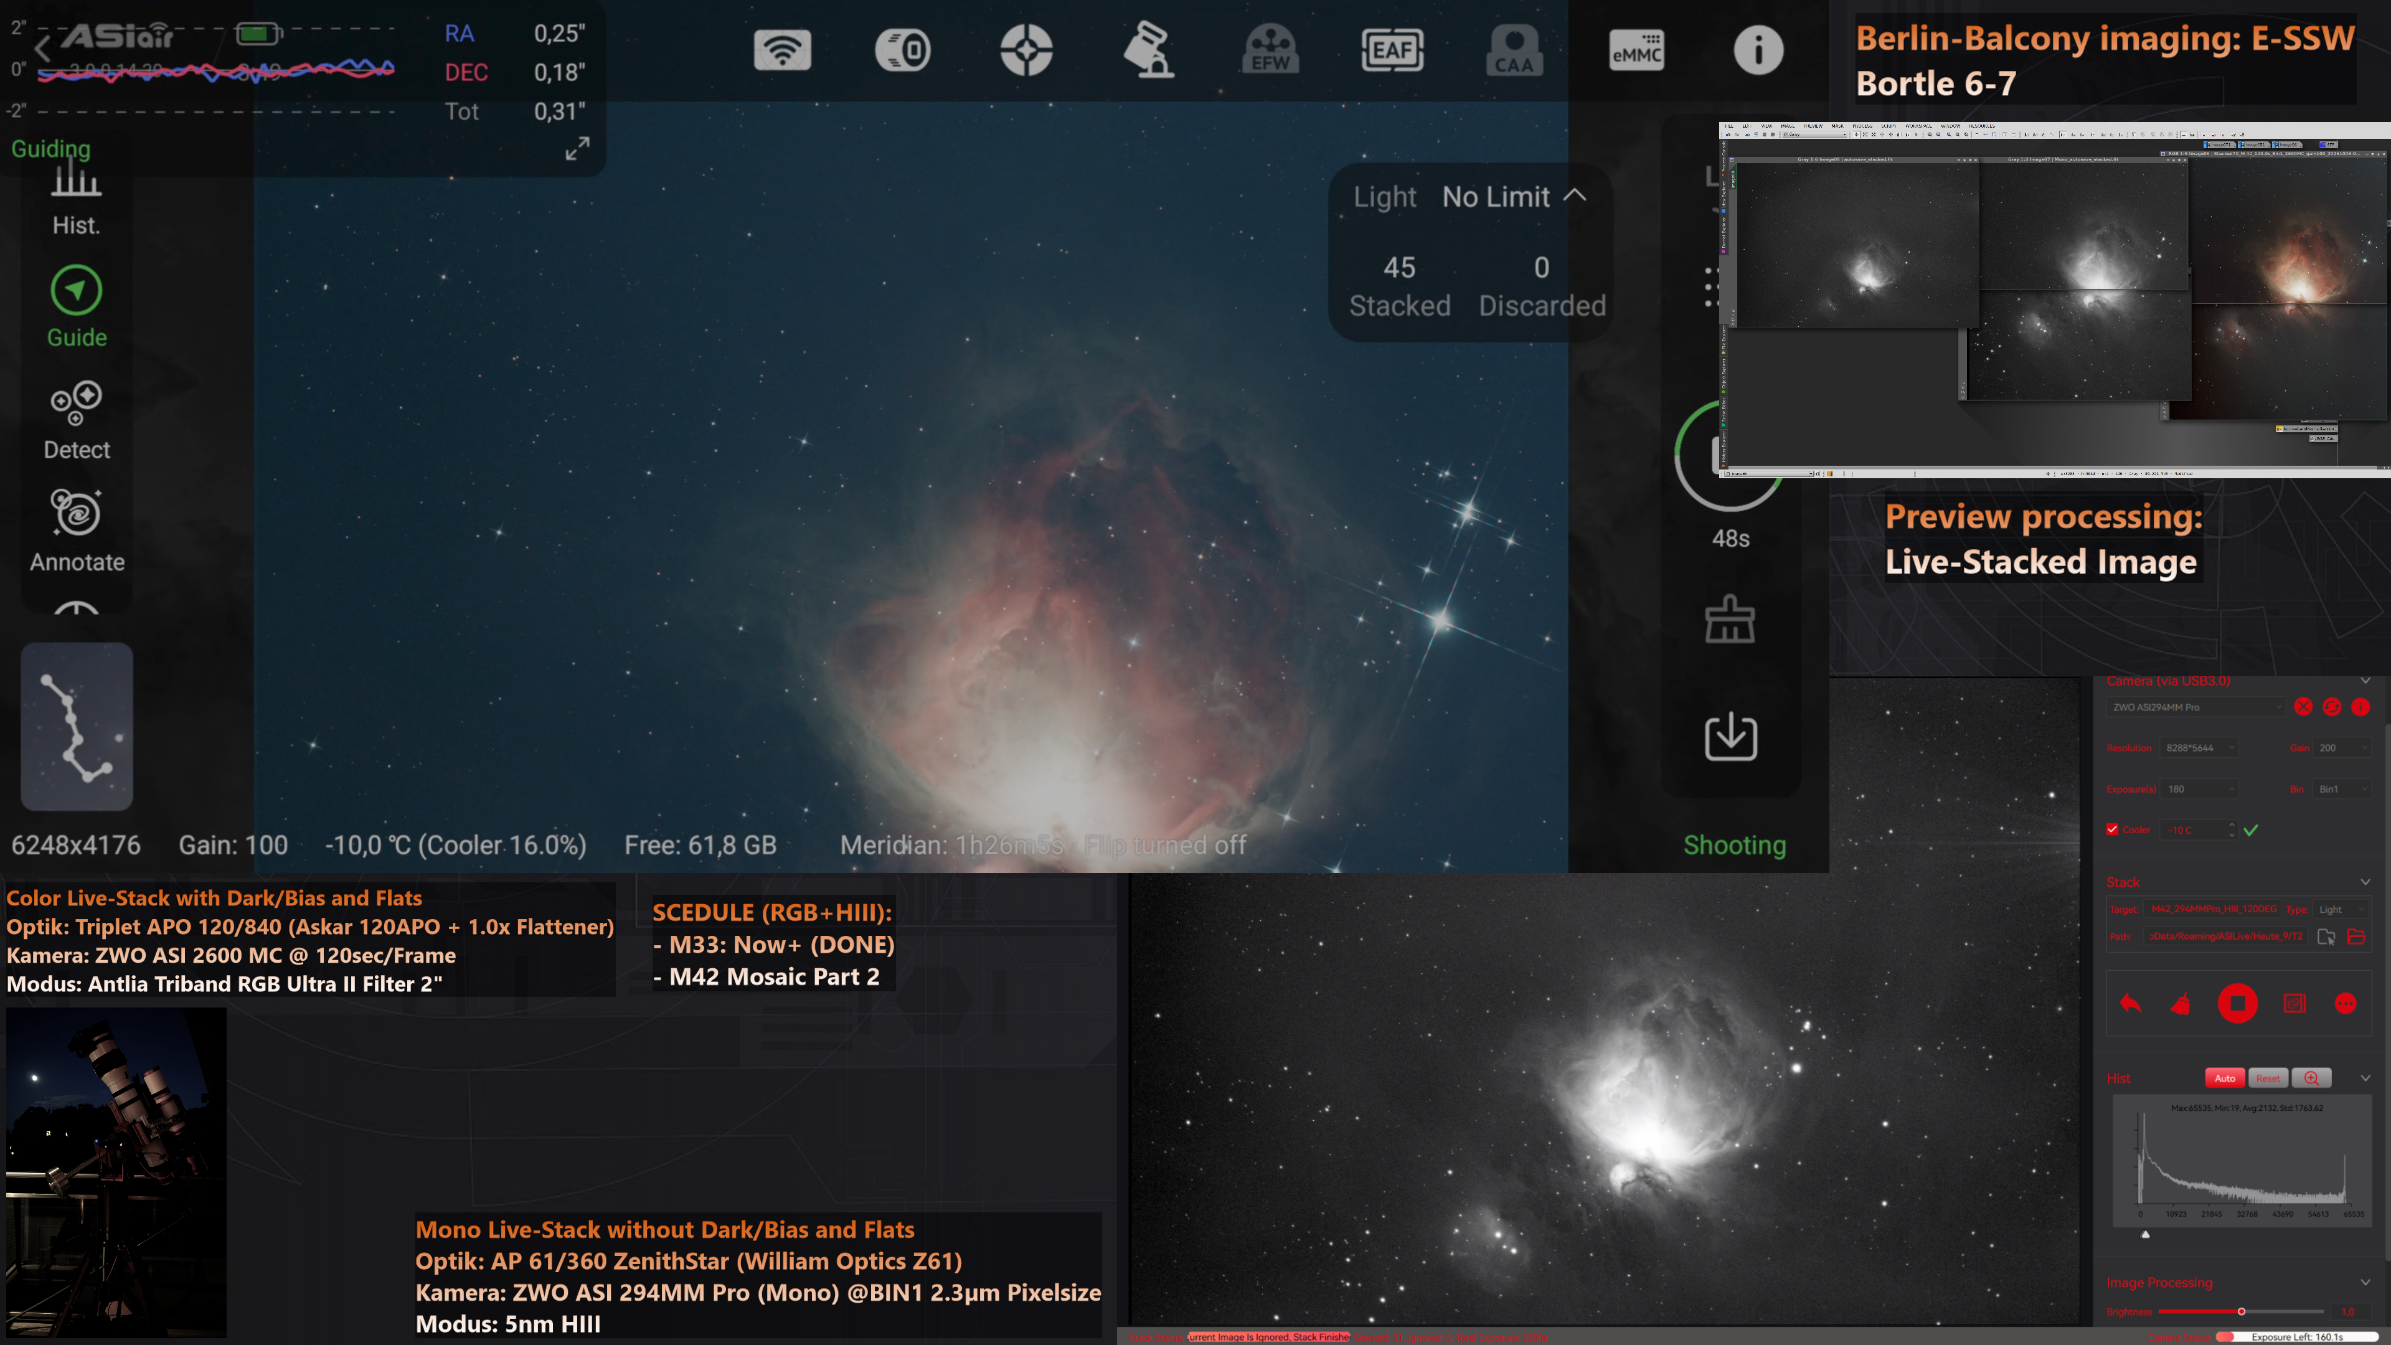Open the SCRIPT menu in PixInsight
The height and width of the screenshot is (1345, 2391).
click(x=1888, y=126)
